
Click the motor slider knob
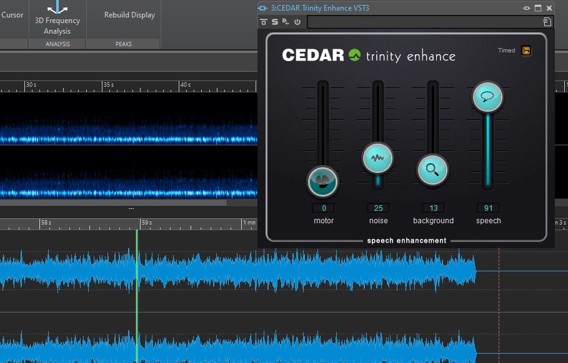point(322,181)
